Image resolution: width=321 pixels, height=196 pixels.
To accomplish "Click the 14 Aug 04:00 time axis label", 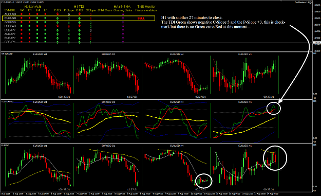I will 272,193.
